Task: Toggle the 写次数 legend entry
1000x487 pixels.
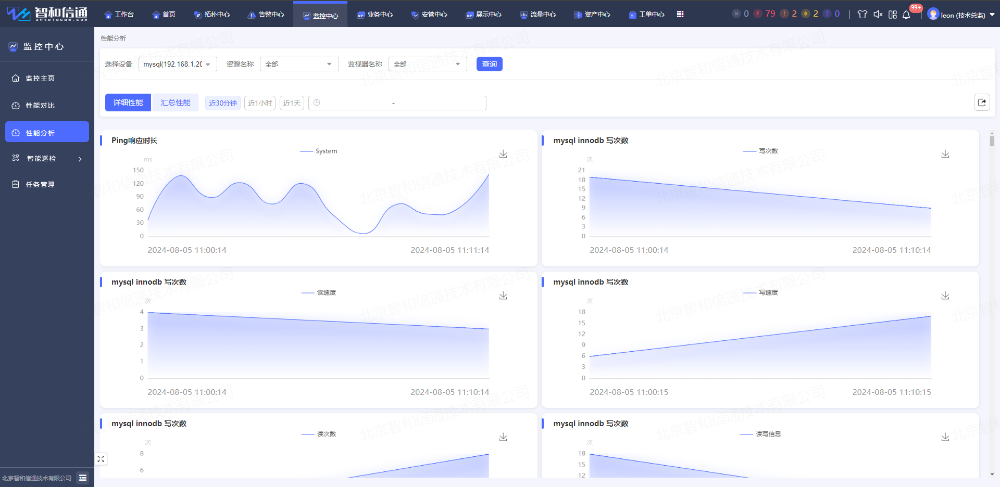Action: tap(760, 151)
